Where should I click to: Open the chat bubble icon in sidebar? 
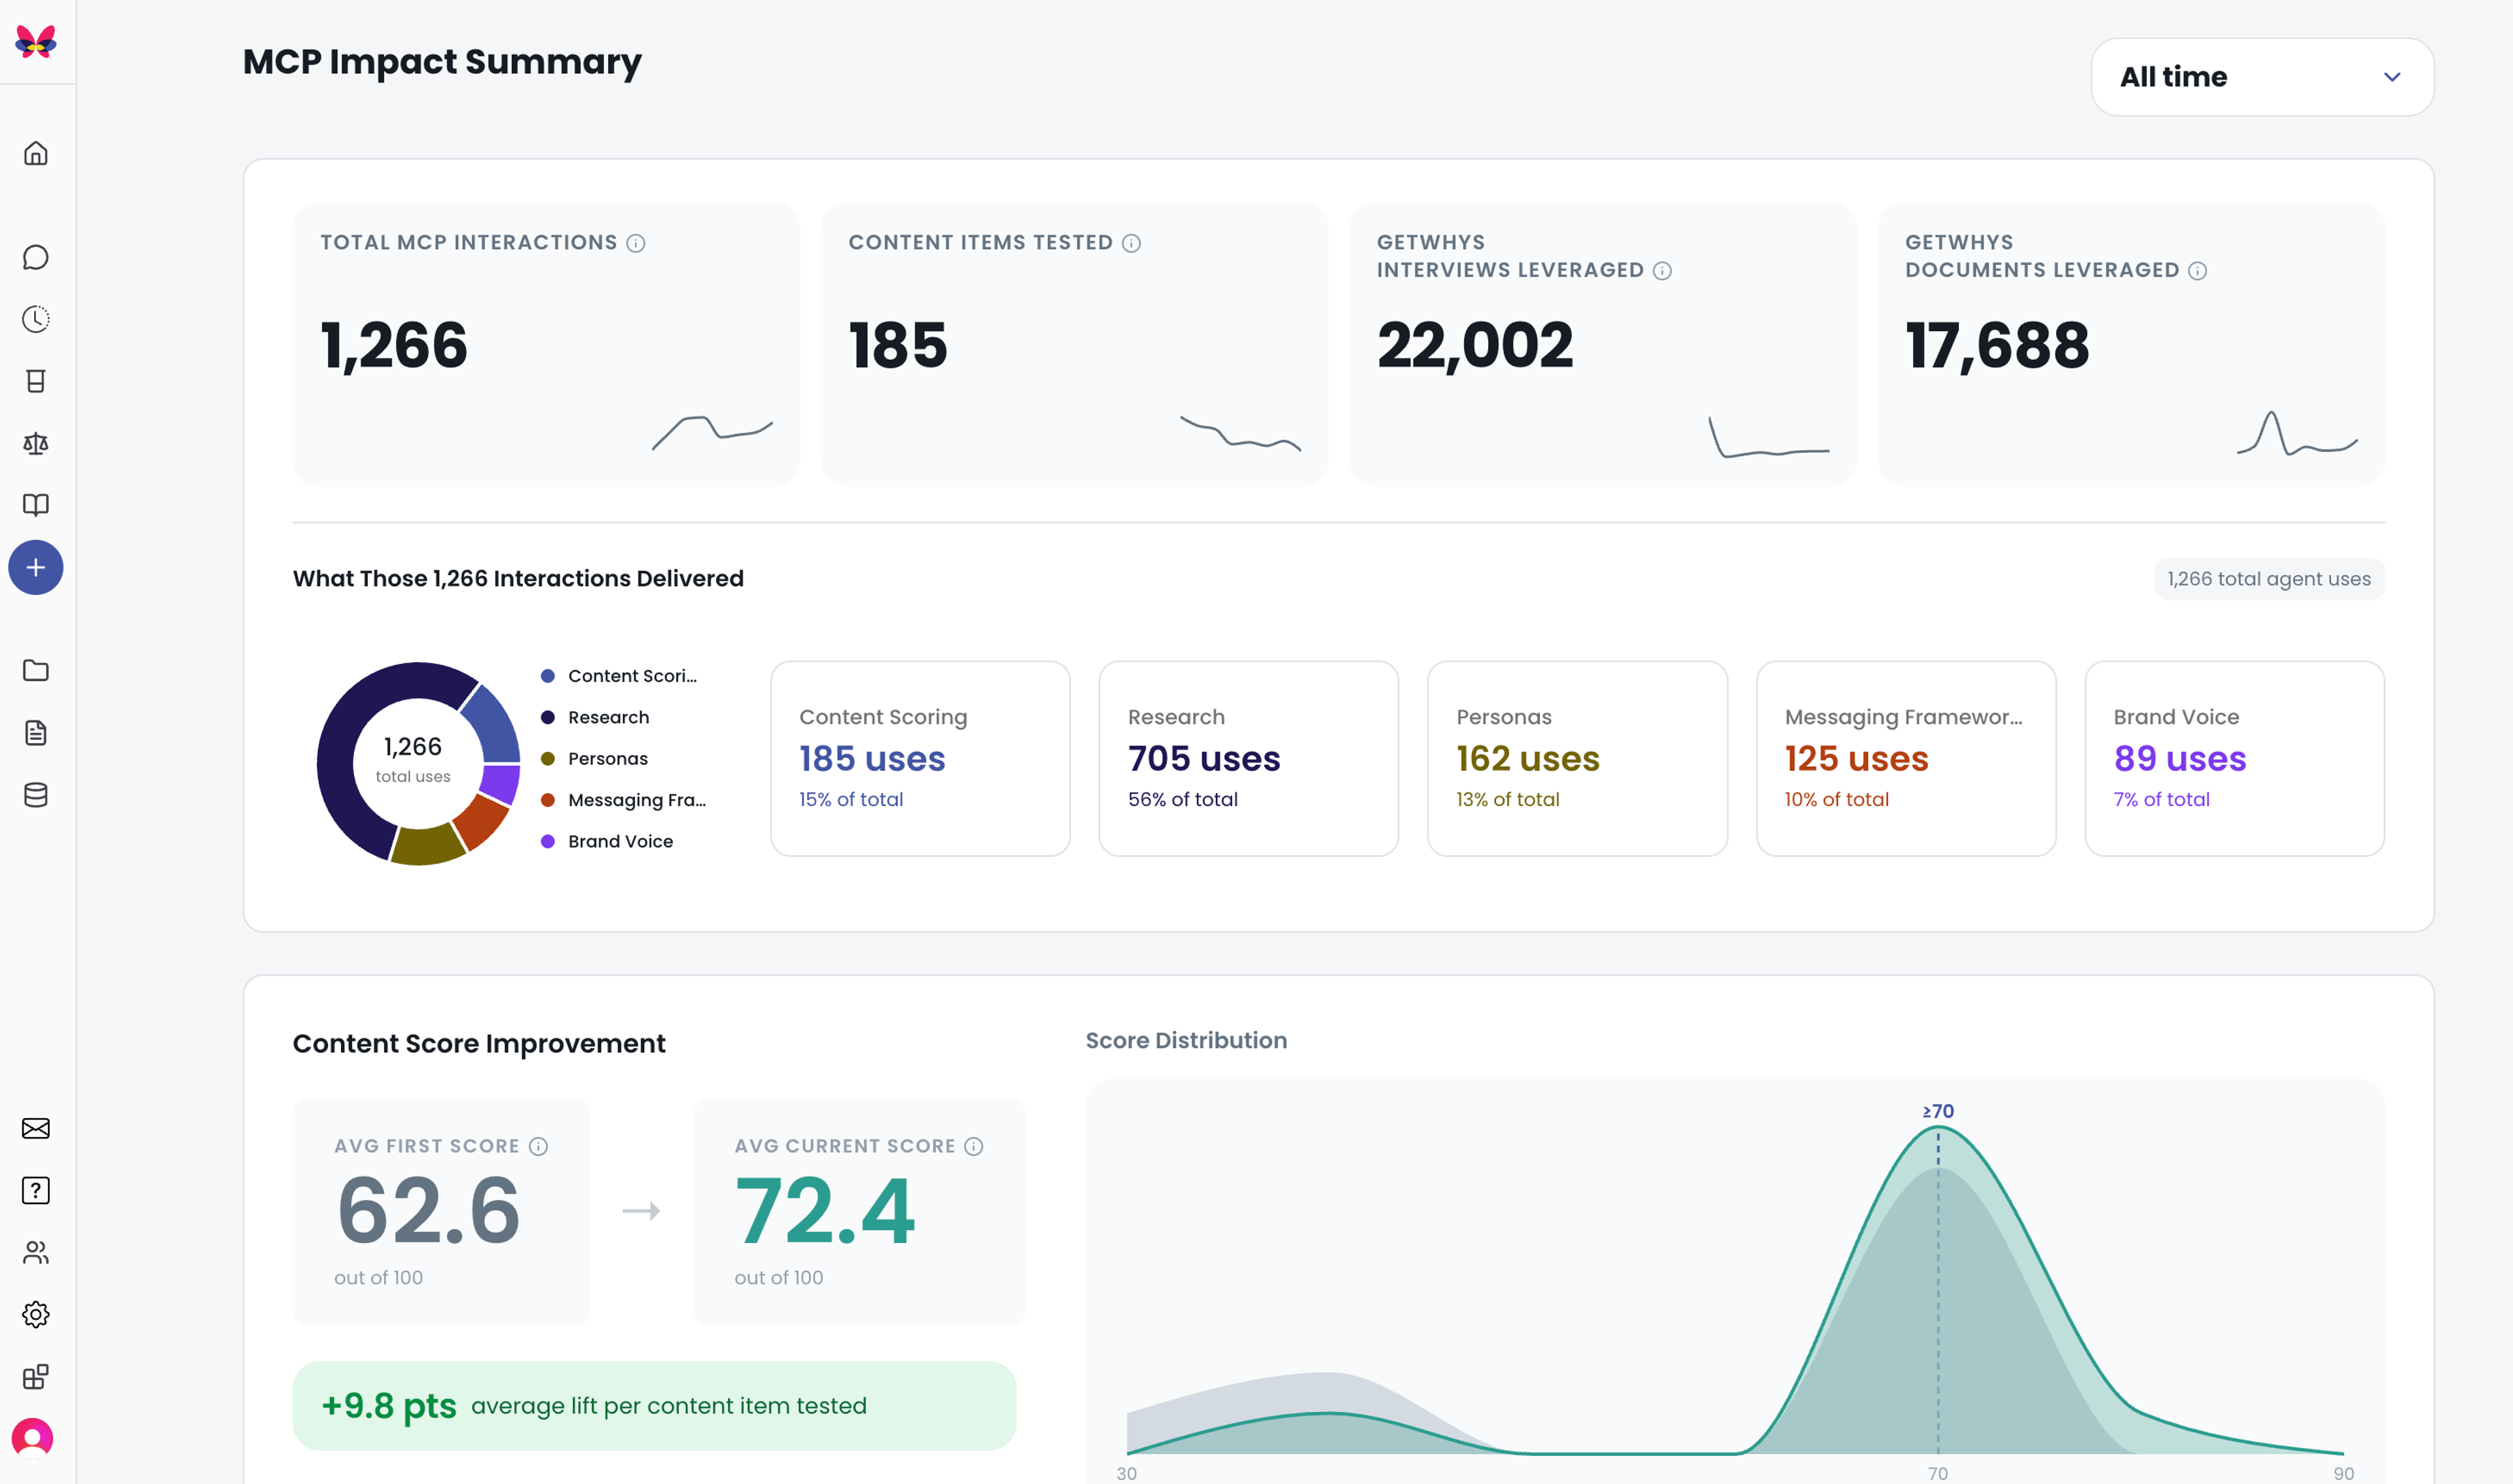(x=36, y=257)
